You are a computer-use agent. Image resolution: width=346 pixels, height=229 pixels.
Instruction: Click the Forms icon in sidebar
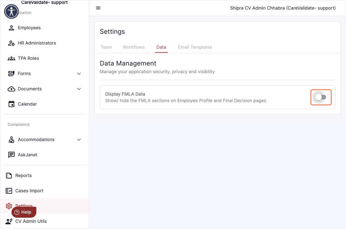(11, 74)
